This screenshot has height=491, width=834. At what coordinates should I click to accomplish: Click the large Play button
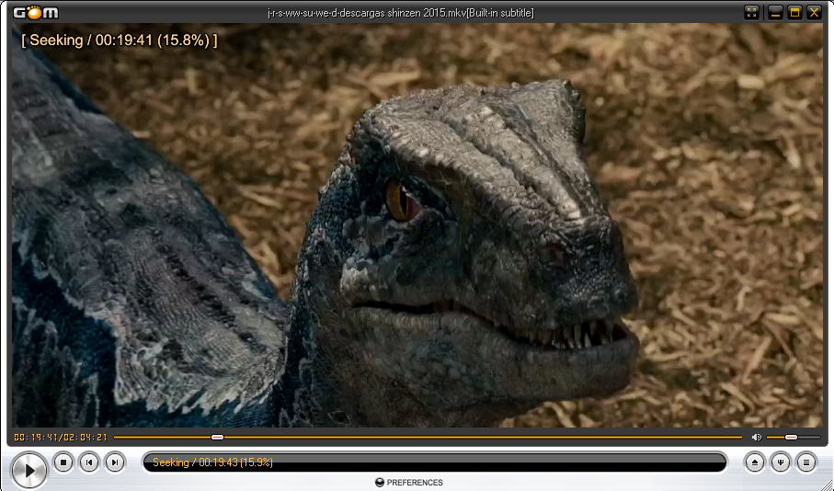[x=29, y=470]
